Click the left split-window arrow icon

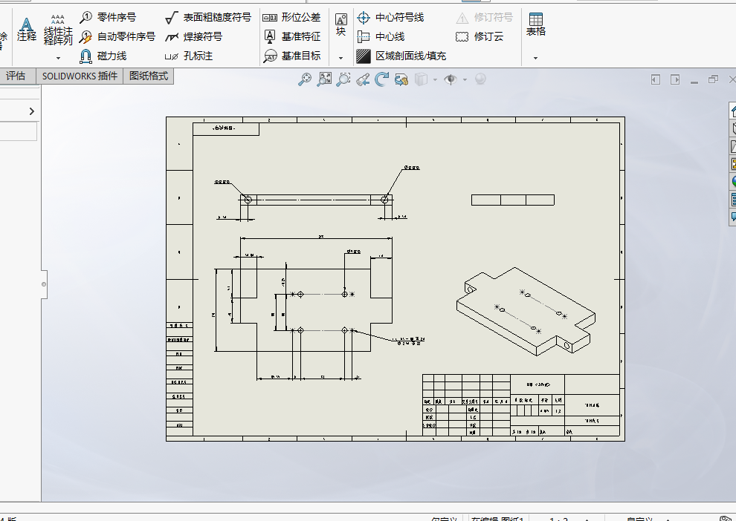point(656,79)
